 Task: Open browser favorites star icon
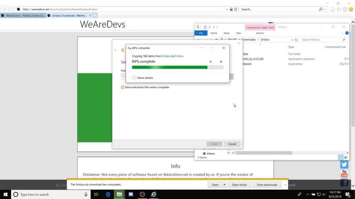(339, 9)
